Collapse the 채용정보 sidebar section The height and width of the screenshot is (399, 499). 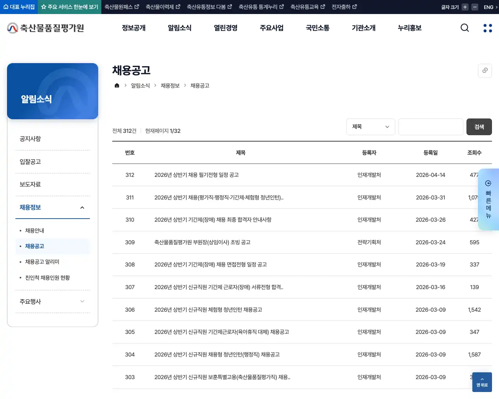point(53,207)
